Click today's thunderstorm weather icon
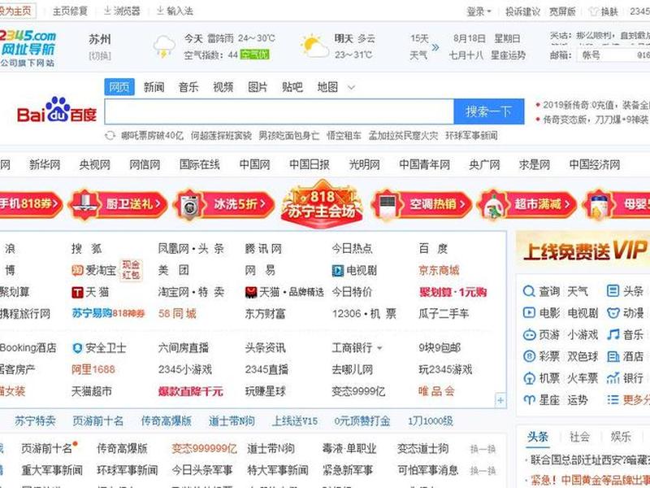Viewport: 650px width, 488px height. click(164, 46)
